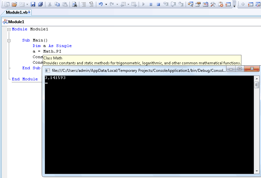Click the Cut scissors icon
This screenshot has height=178, width=261.
(x=50, y=4)
